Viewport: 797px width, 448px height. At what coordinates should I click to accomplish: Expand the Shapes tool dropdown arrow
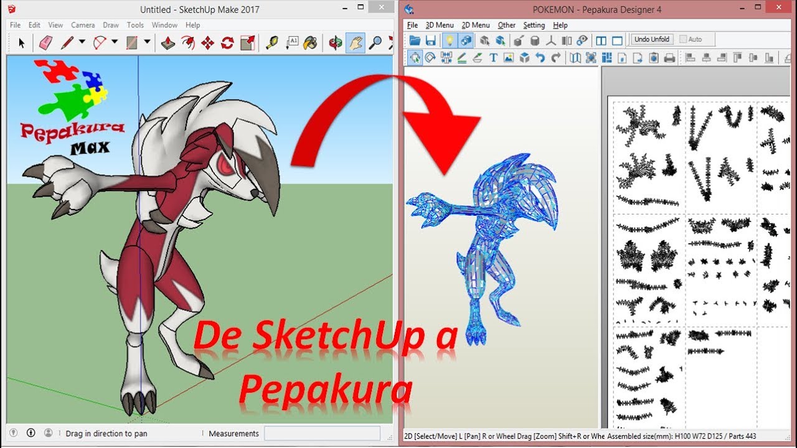pyautogui.click(x=147, y=43)
